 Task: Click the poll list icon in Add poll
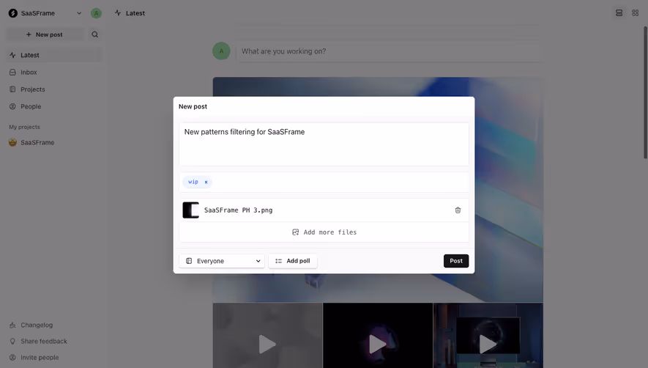coord(278,261)
